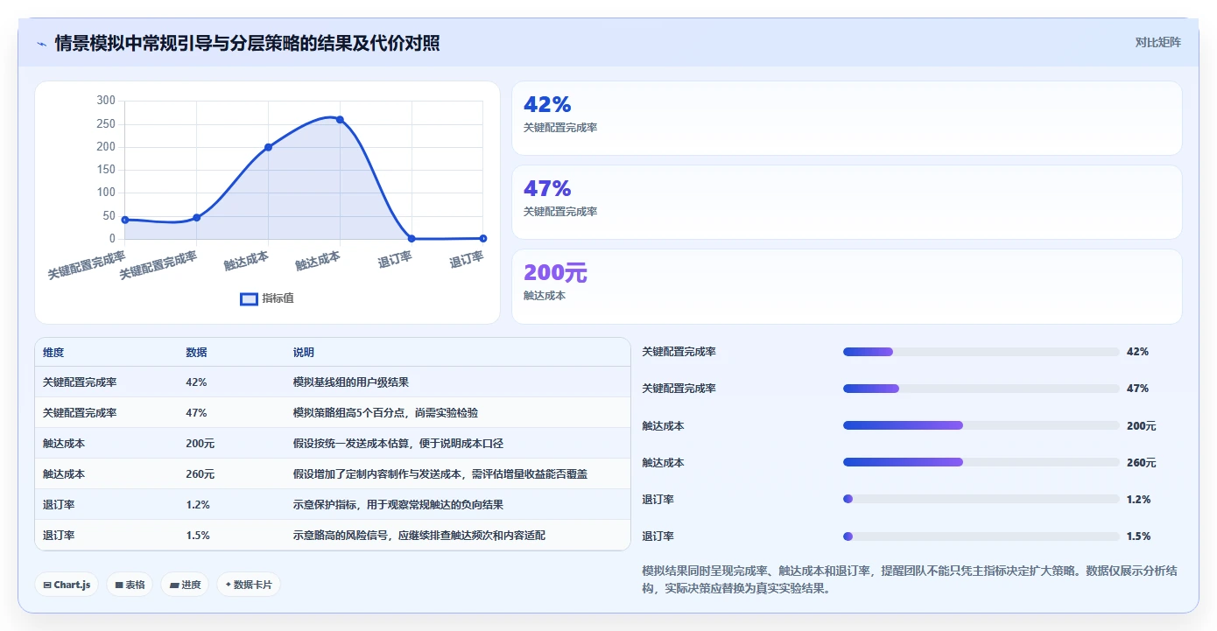Open the 42% 关键配置完成率 stat card

tap(847, 118)
